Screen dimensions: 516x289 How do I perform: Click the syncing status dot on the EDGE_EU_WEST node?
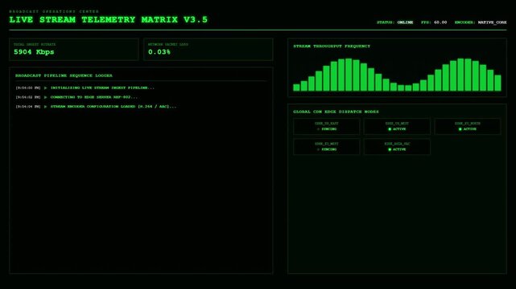318,149
